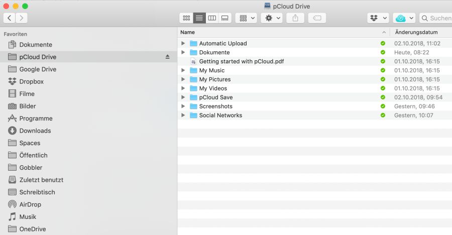Viewport: 452px width, 235px height.
Task: Switch to column view
Action: click(212, 18)
